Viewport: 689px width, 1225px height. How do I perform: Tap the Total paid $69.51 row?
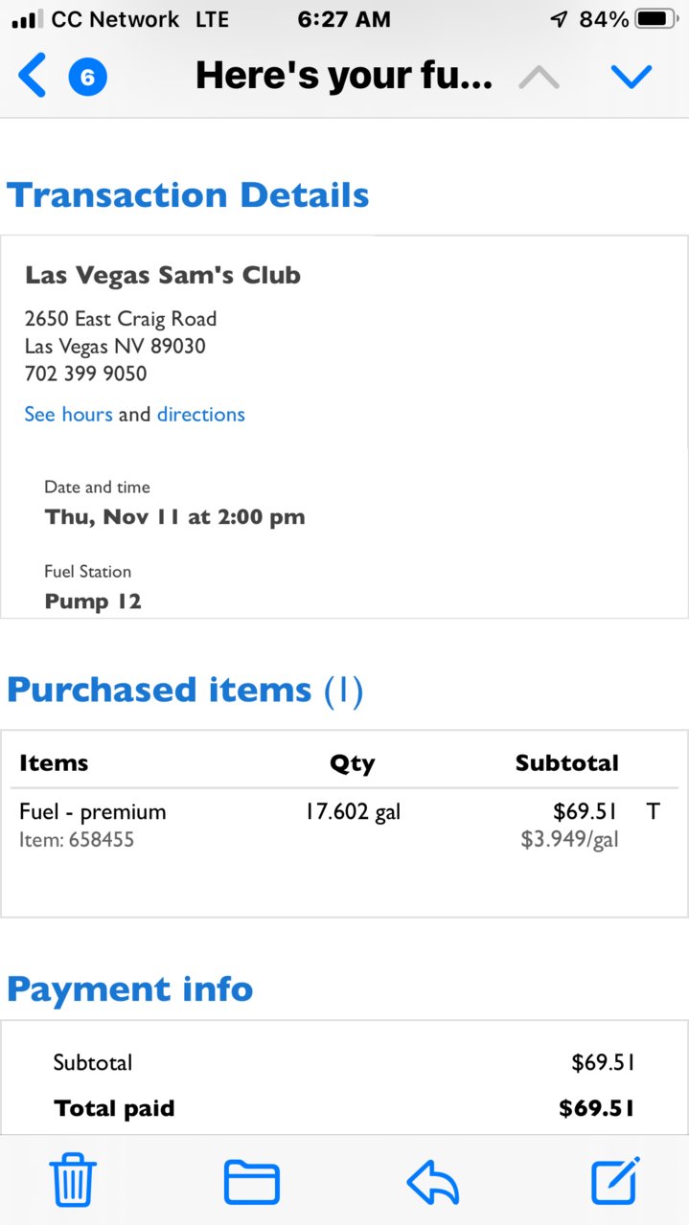coord(344,1108)
